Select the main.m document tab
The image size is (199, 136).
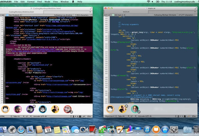pos(126,12)
